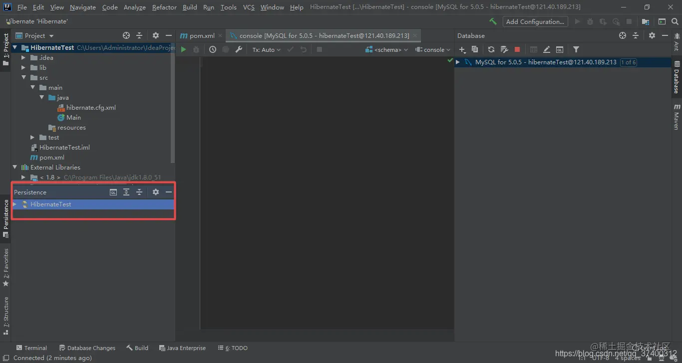Switch to pom.xml editor tab
The width and height of the screenshot is (682, 363).
pyautogui.click(x=197, y=35)
